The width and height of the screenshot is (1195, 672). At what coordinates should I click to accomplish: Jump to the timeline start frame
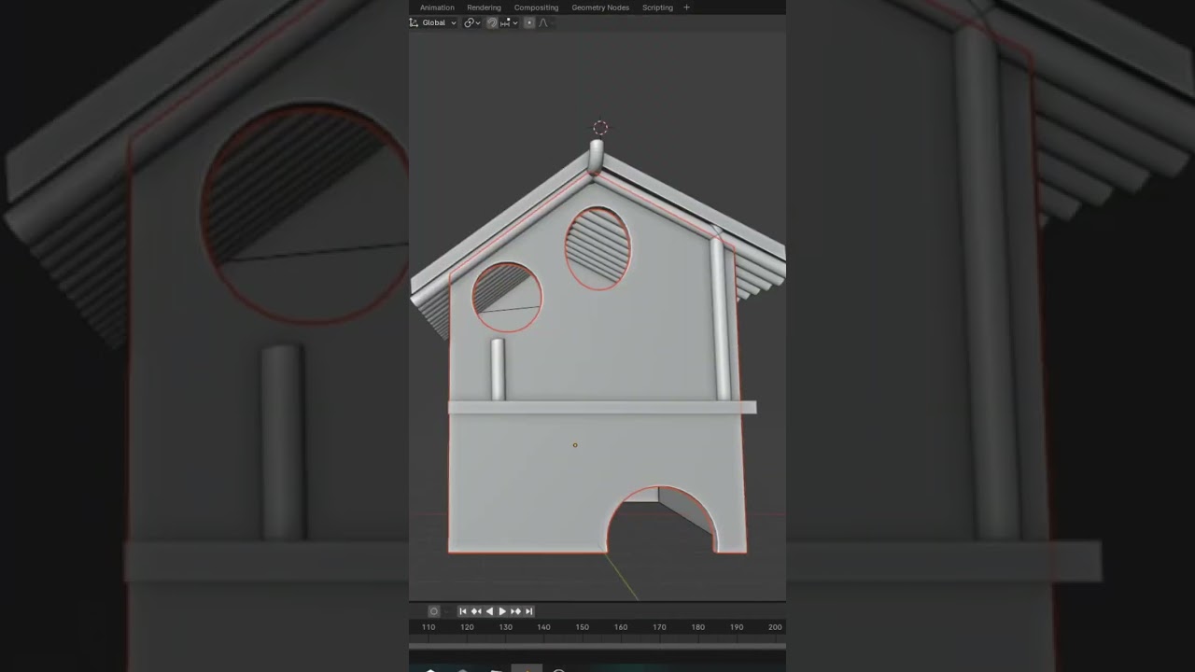pyautogui.click(x=463, y=611)
